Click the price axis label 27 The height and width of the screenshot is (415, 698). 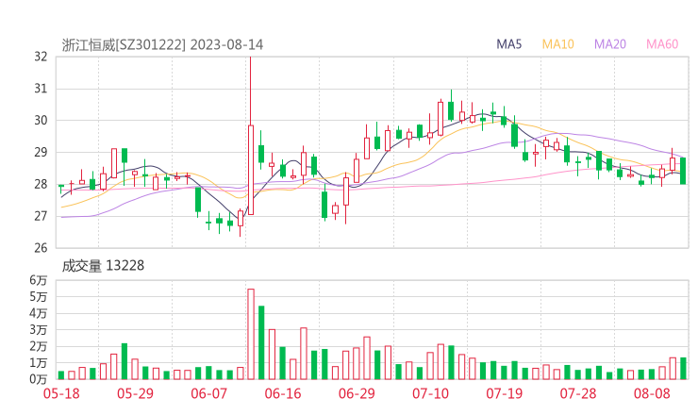coord(41,216)
